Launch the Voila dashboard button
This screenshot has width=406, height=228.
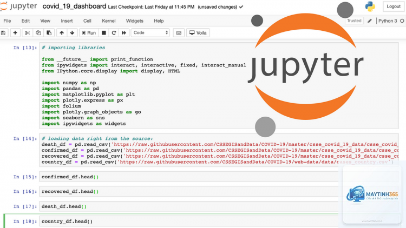[x=198, y=33]
